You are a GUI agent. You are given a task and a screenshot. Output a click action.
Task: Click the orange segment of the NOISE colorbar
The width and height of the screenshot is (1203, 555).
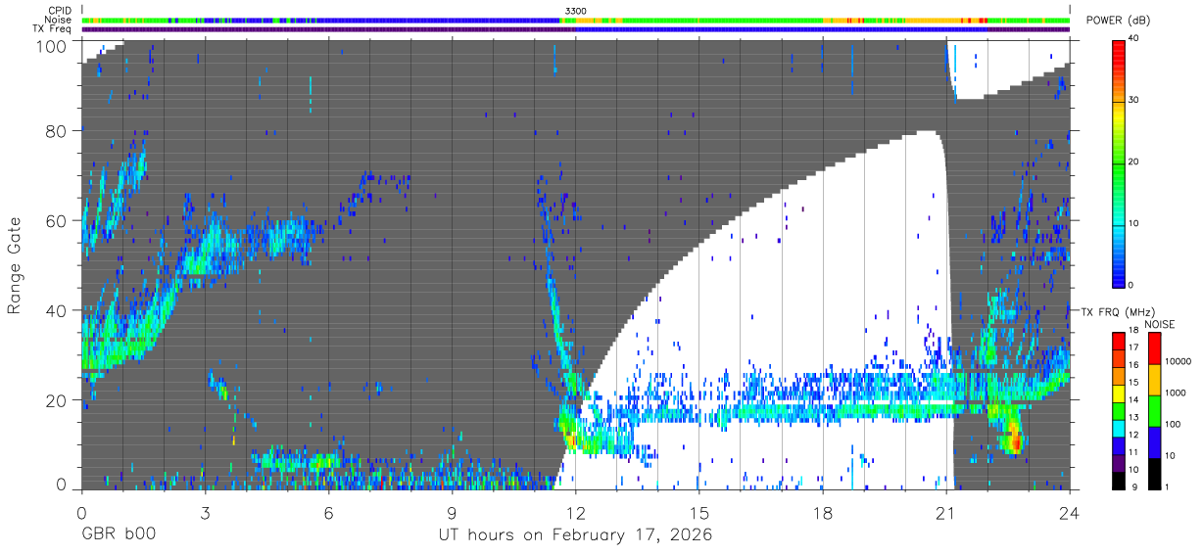(1153, 380)
